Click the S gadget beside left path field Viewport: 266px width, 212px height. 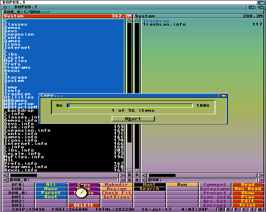coord(129,180)
